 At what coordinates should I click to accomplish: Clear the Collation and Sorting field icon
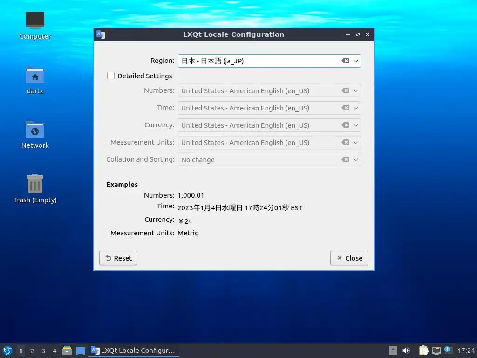point(345,159)
